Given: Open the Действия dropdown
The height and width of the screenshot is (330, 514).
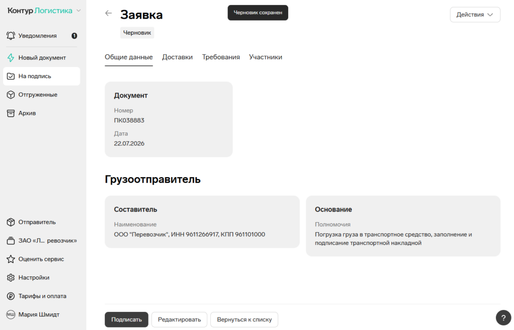Looking at the screenshot, I should click(475, 15).
